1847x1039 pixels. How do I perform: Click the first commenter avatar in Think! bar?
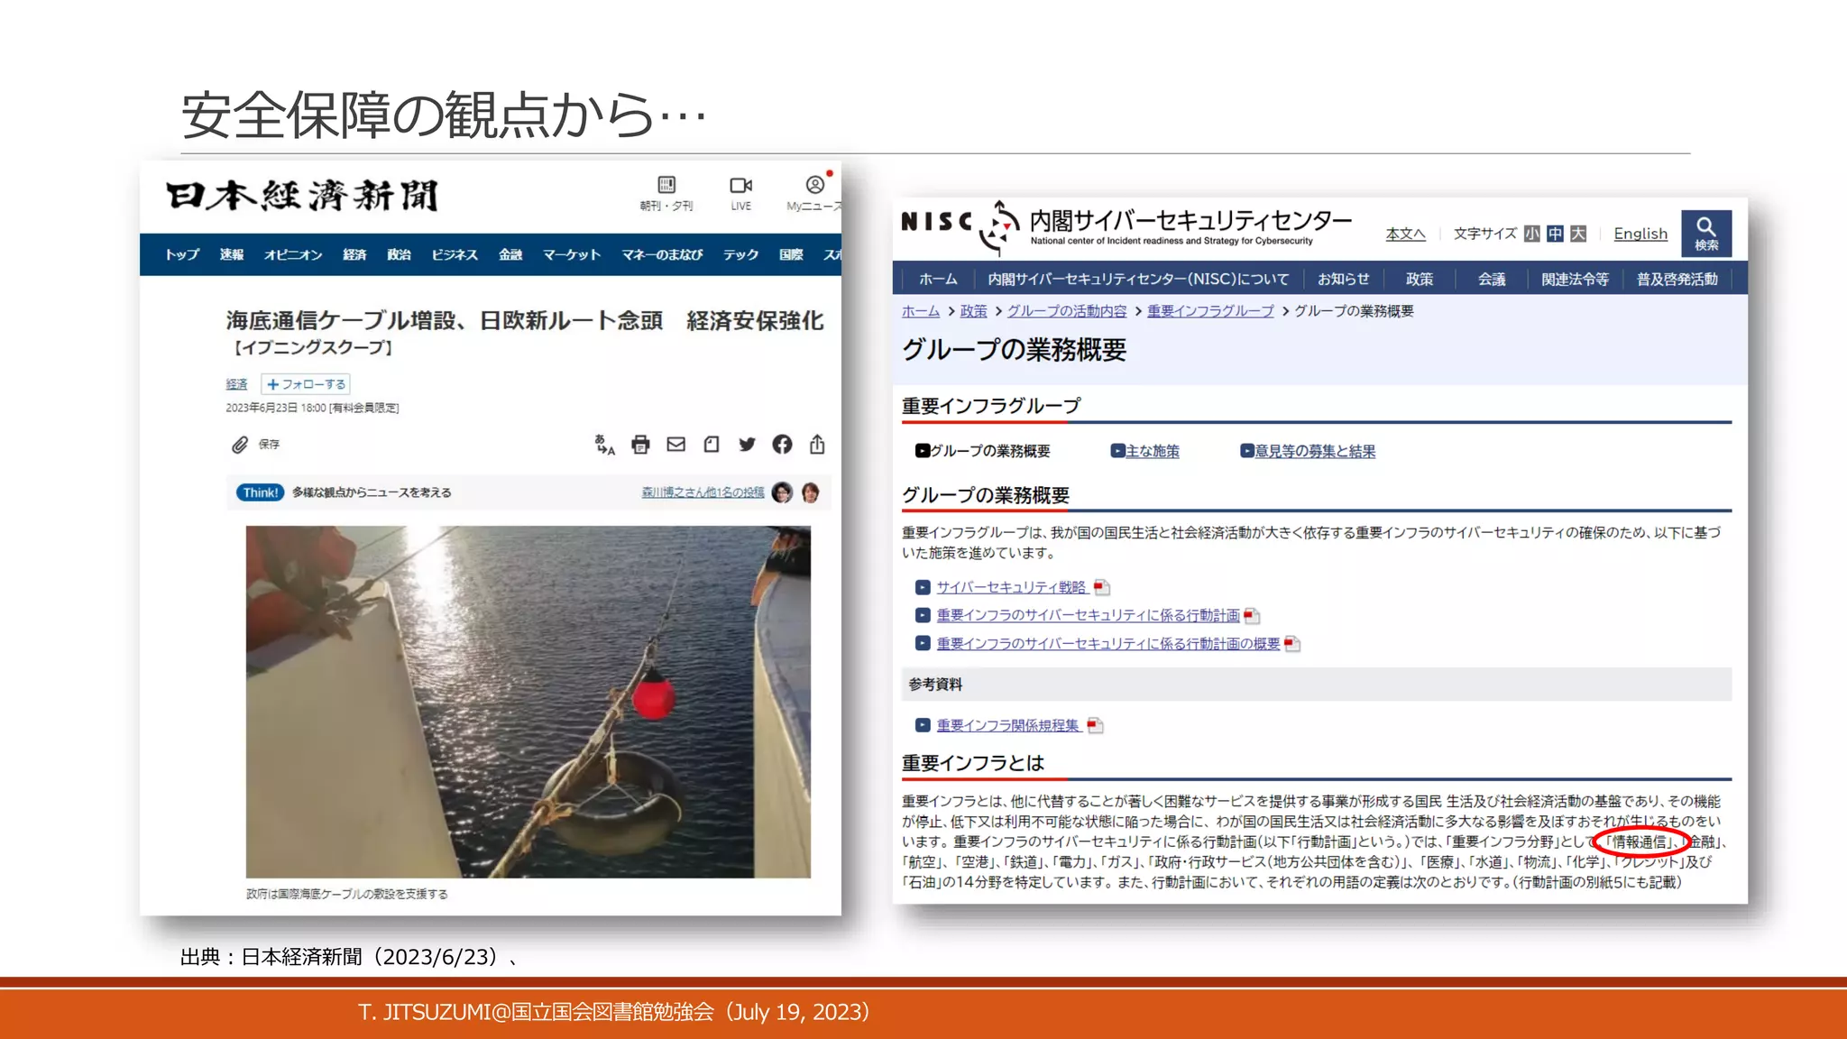click(x=782, y=492)
